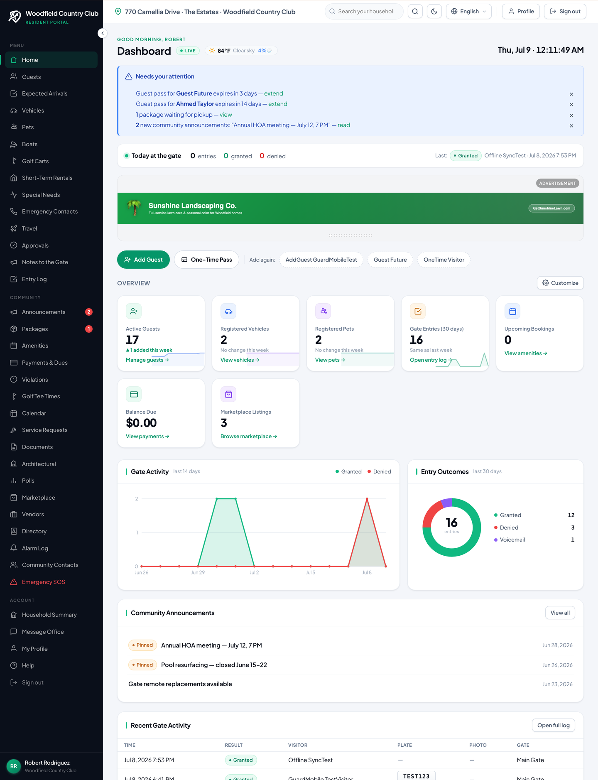Open Calendar menu item
Viewport: 598px width, 780px height.
pos(51,413)
